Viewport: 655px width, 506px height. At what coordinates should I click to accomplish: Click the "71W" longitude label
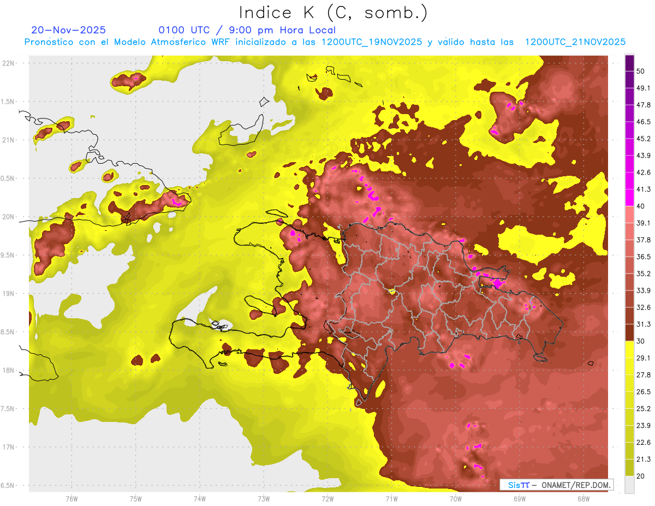click(391, 498)
